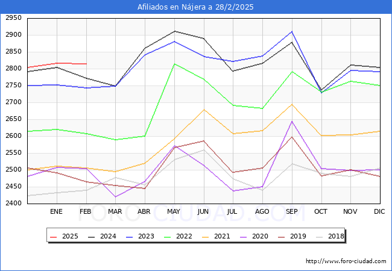Viewport: 392px width, 271px height.
Task: Click the MAR month axis label
Action: pyautogui.click(x=115, y=211)
